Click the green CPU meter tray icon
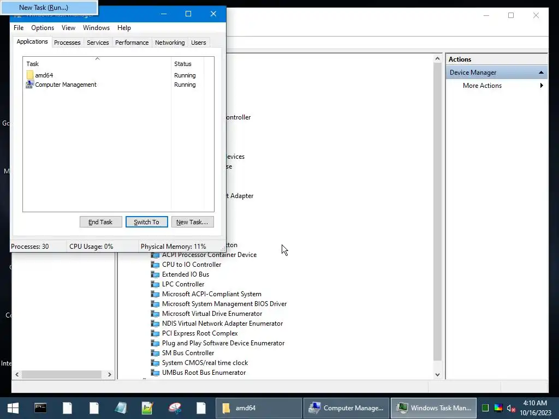559x419 pixels. [x=485, y=408]
